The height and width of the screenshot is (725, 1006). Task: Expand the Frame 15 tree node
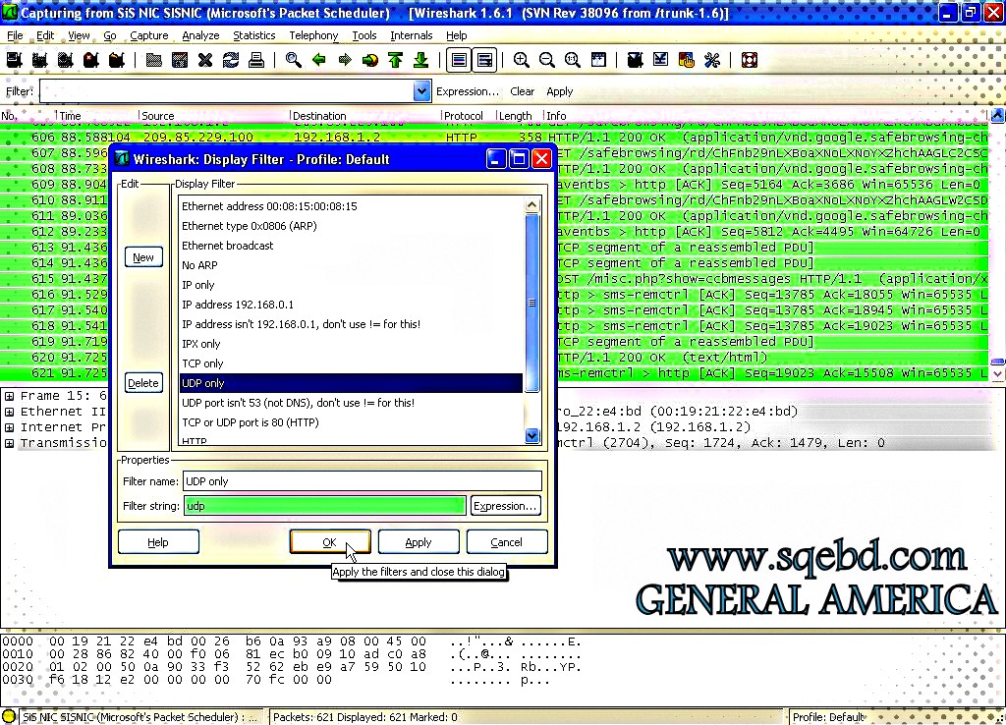coord(10,396)
